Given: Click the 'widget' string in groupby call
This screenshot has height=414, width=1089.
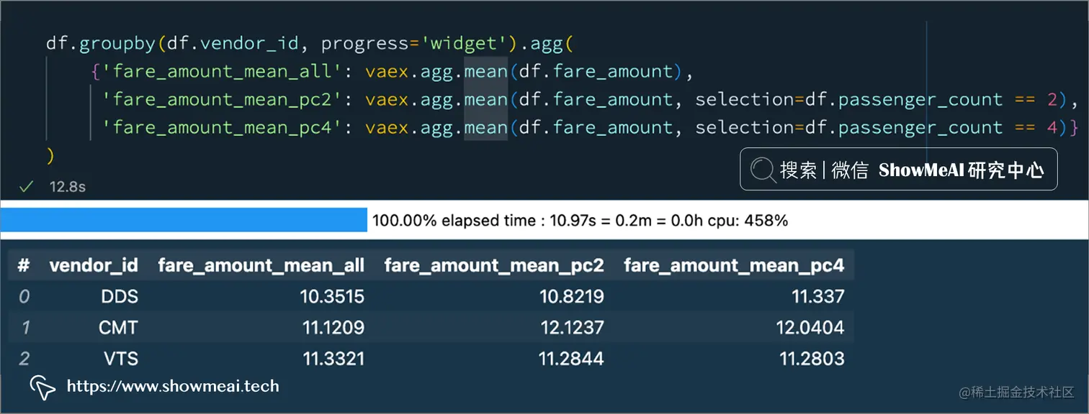Looking at the screenshot, I should (x=465, y=44).
